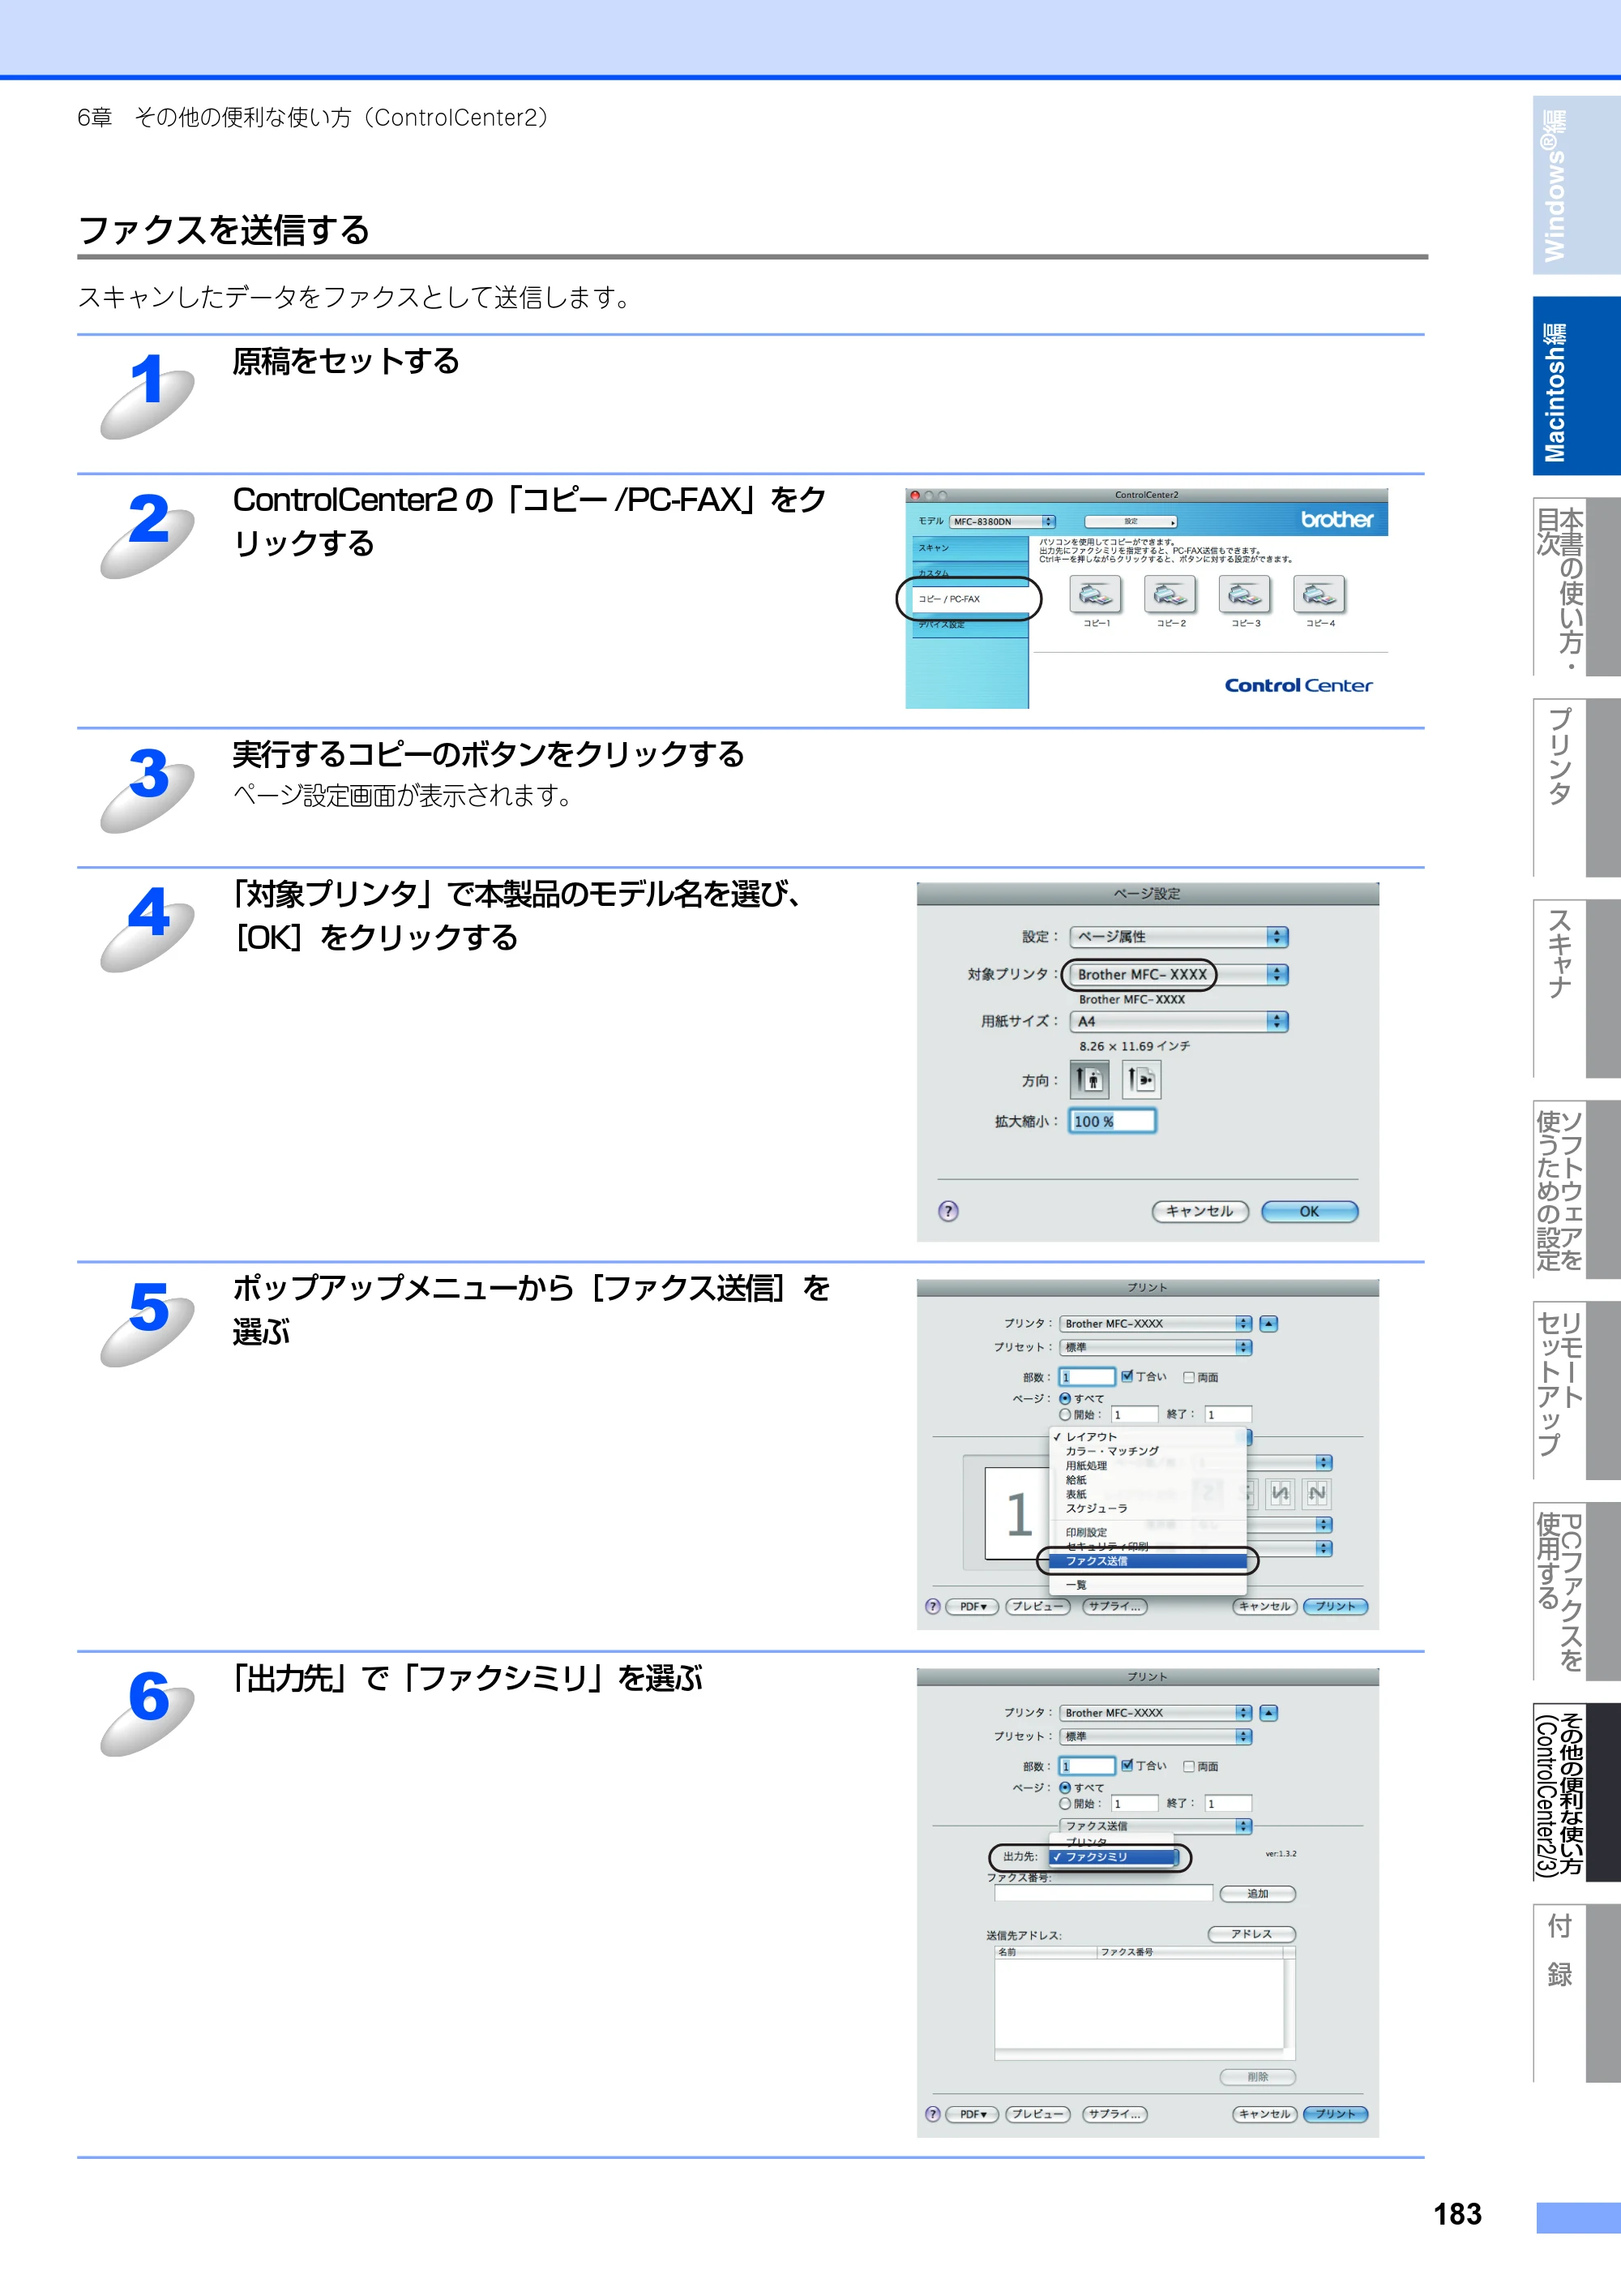
Task: Toggle collate (丁合い) checkbox in fax Print dialog
Action: pos(1127,1765)
